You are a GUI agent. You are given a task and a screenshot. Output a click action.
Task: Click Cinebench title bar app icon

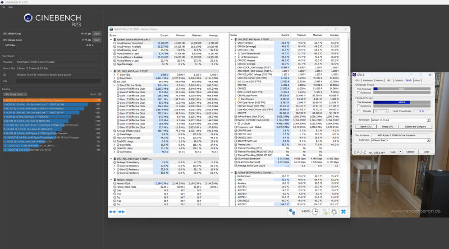click(x=2, y=2)
